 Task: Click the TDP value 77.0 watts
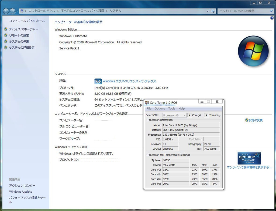point(212,149)
